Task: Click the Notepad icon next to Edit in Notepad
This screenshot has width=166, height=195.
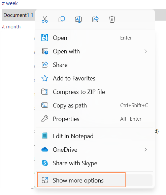Action: click(x=45, y=136)
